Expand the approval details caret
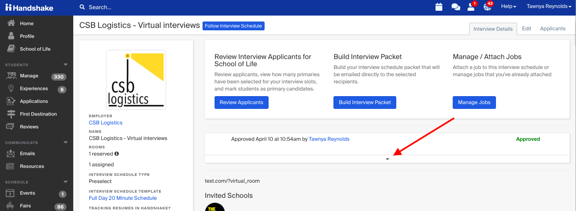This screenshot has height=211, width=576. click(x=387, y=159)
